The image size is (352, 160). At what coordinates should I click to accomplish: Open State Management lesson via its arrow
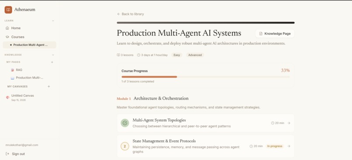click(x=289, y=146)
